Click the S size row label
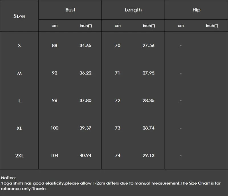228x196 pixels. tap(19, 46)
